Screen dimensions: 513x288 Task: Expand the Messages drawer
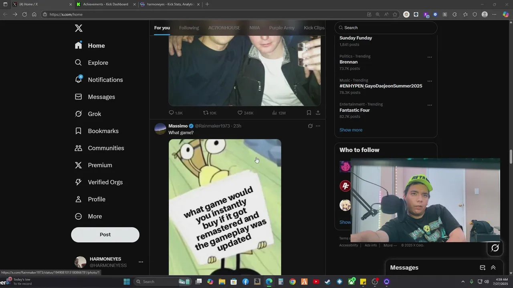click(x=493, y=268)
